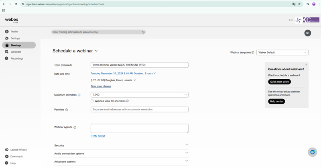Close the Questions about webinars panel
This screenshot has height=168, width=321.
(306, 64)
